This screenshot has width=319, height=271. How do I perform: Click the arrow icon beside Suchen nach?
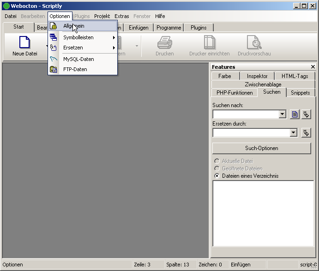(306, 114)
